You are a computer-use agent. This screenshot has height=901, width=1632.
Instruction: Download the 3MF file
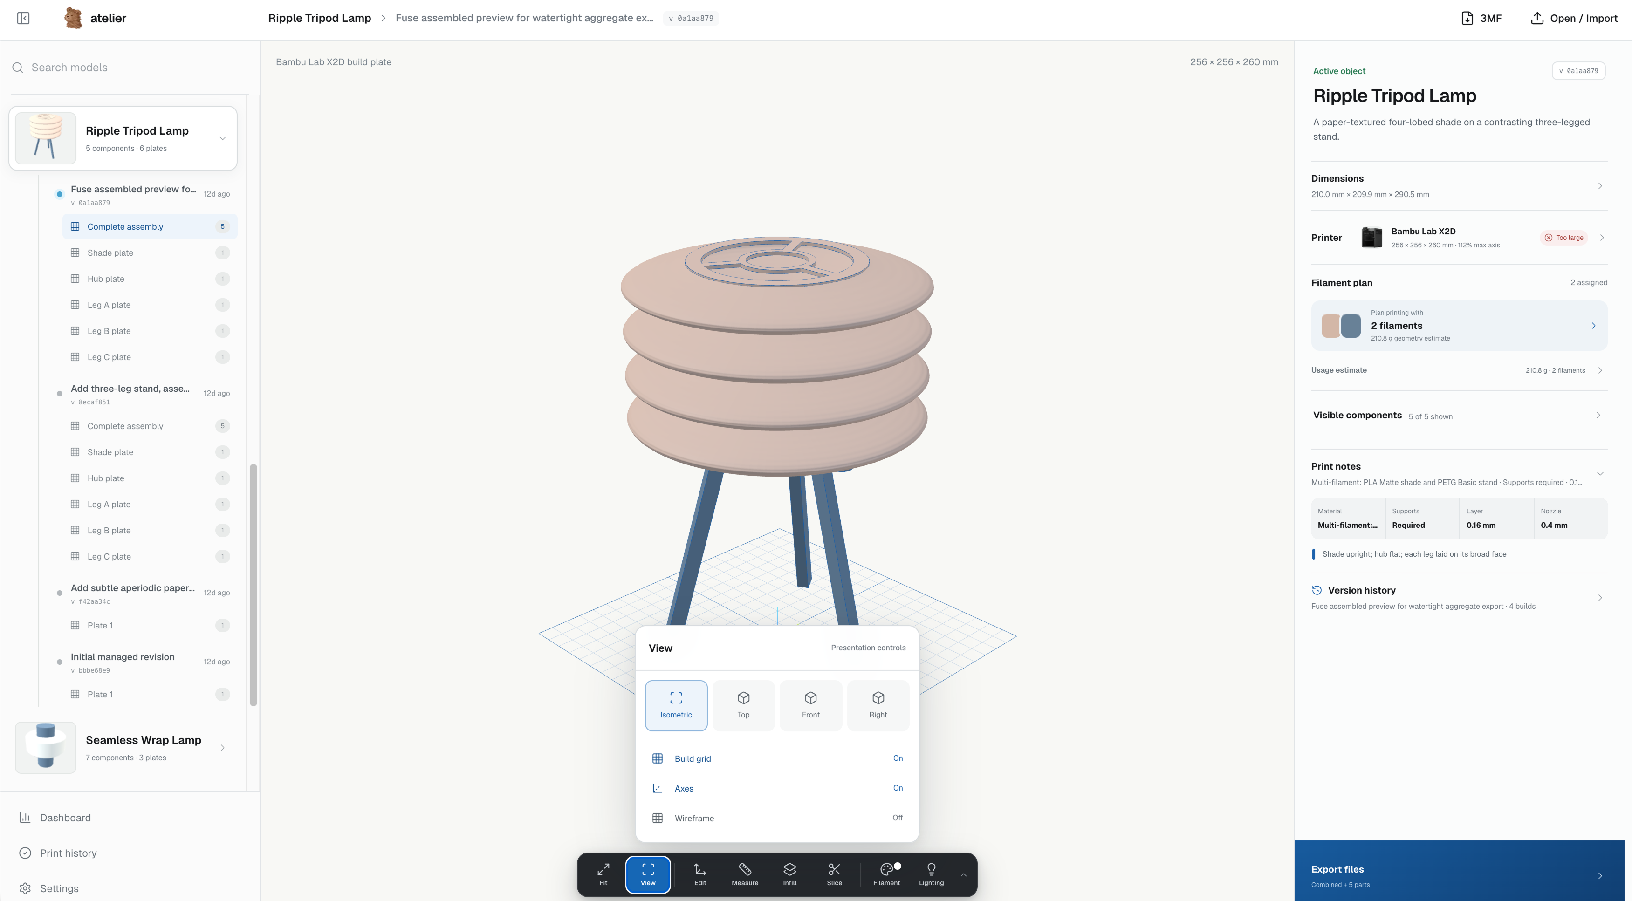tap(1481, 18)
